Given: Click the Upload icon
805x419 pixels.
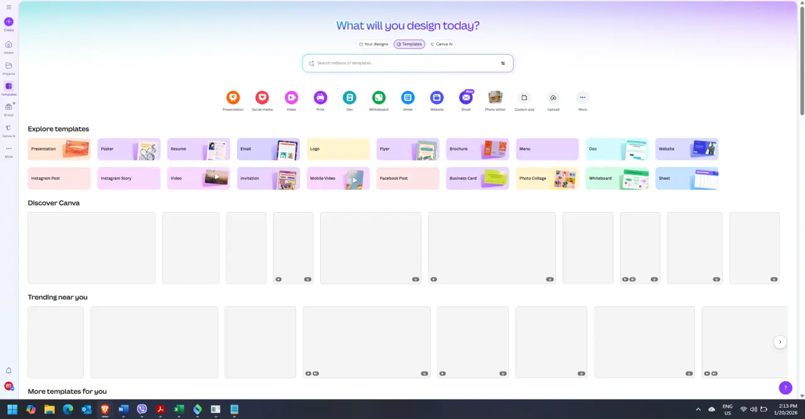Looking at the screenshot, I should [x=553, y=98].
